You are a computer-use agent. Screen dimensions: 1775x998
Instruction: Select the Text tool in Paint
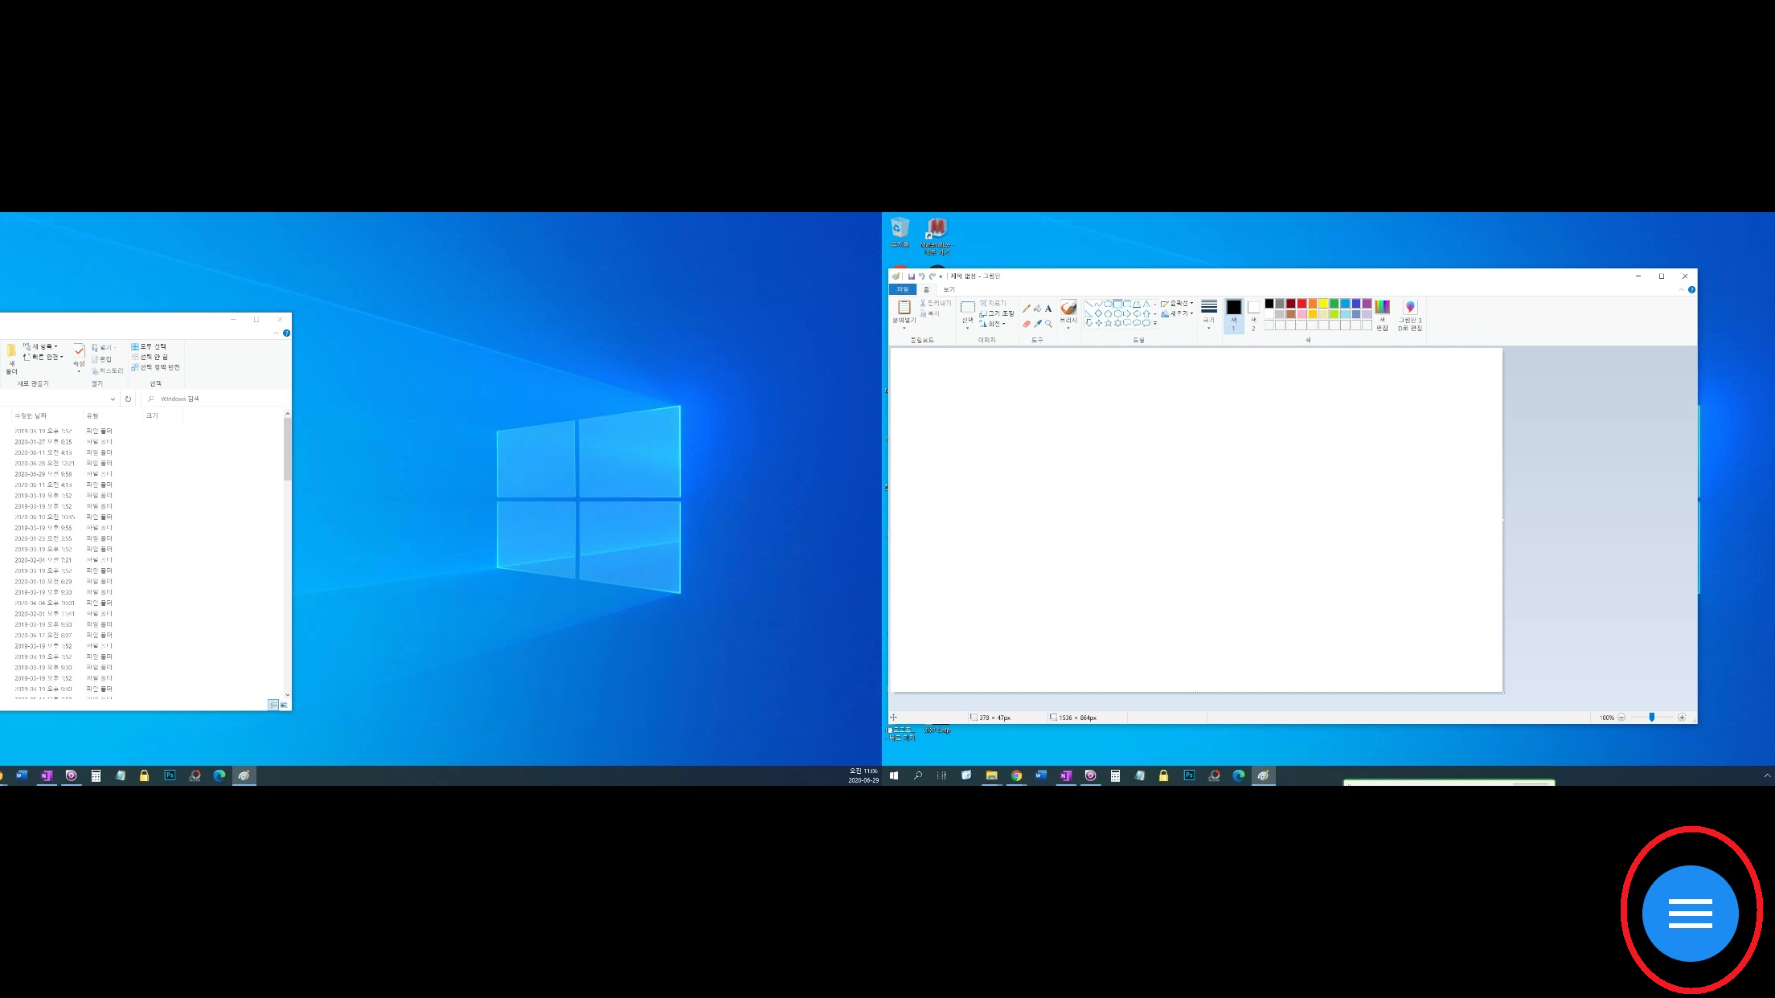1048,309
